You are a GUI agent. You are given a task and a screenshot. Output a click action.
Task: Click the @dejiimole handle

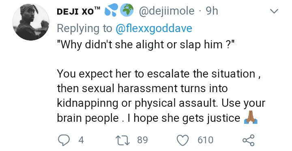click(167, 11)
